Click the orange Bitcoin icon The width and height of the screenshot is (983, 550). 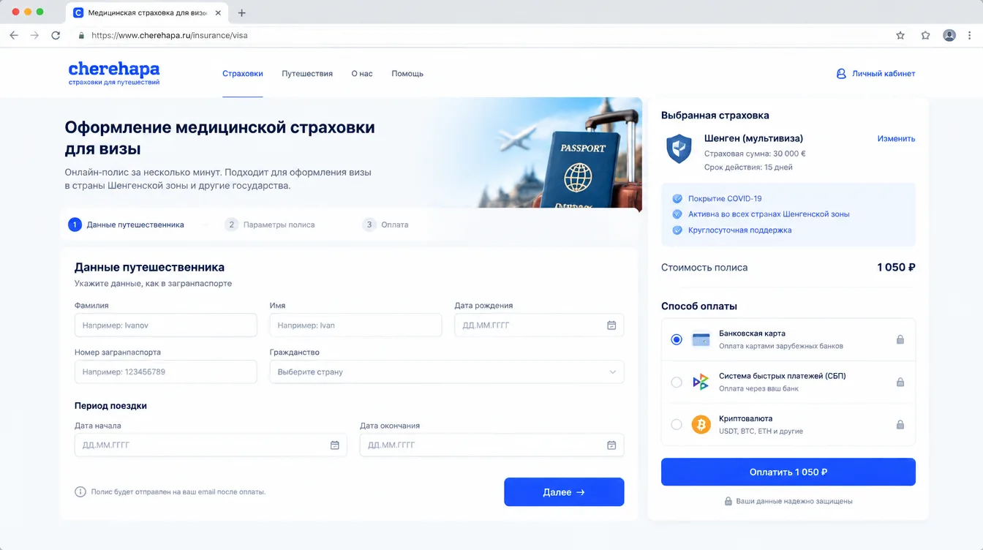coord(701,424)
